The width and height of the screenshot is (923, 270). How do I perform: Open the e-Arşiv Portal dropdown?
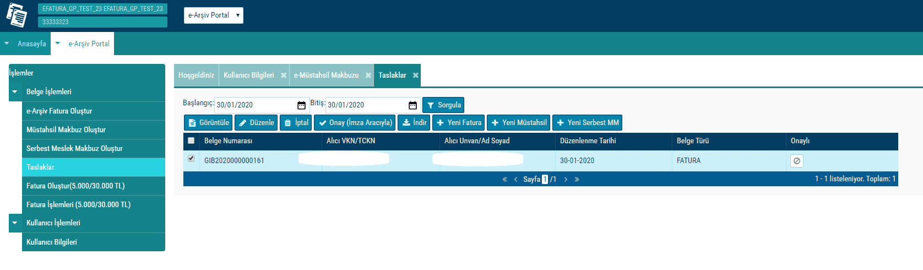pyautogui.click(x=213, y=15)
